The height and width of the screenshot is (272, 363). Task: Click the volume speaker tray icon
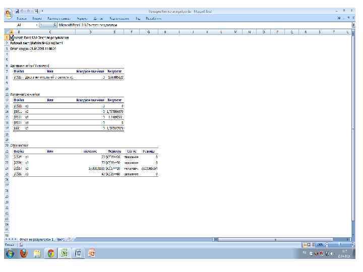click(333, 254)
